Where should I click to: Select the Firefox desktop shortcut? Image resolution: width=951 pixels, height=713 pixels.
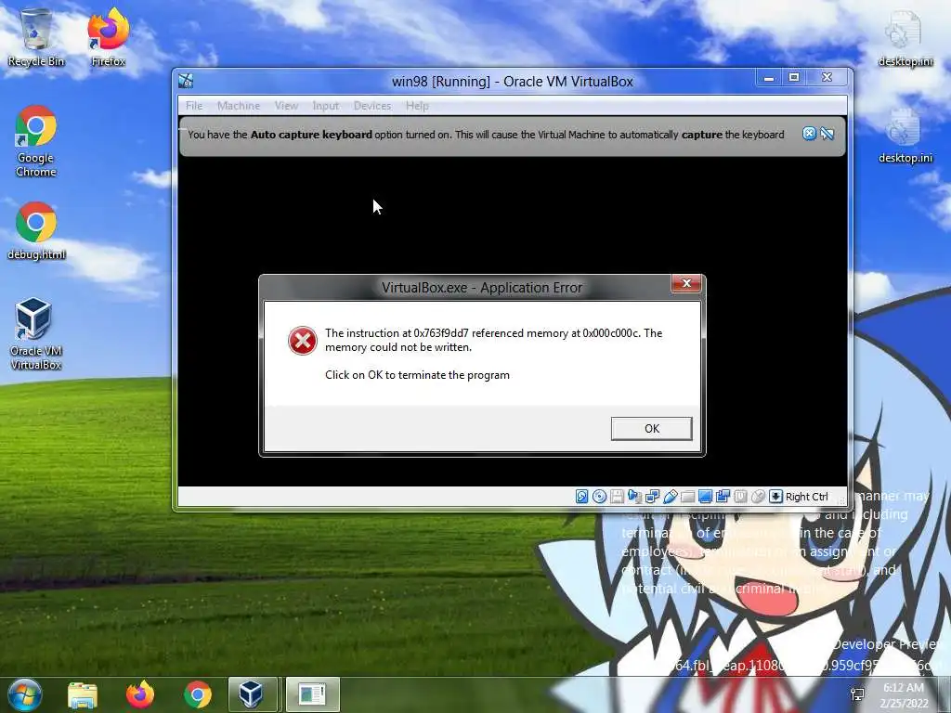(x=108, y=36)
